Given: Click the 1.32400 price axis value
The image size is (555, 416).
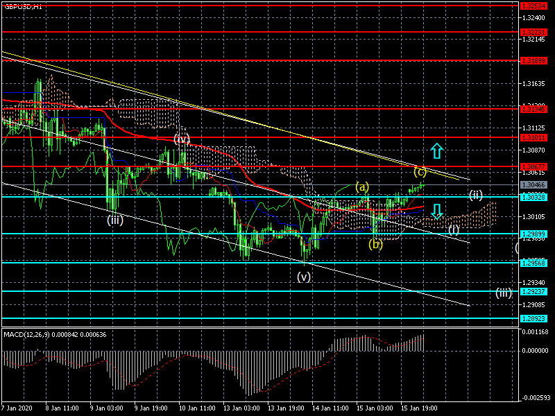Looking at the screenshot, I should tap(533, 17).
